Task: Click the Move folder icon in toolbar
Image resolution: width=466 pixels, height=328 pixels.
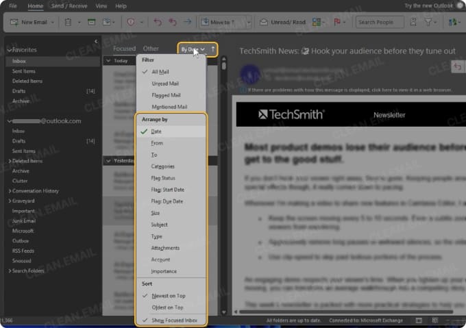Action: point(106,23)
